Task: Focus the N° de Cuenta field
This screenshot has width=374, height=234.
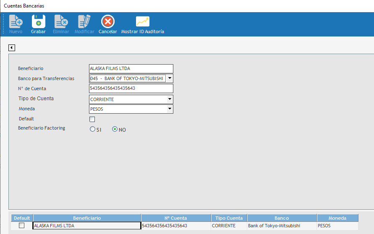Action: (131, 88)
